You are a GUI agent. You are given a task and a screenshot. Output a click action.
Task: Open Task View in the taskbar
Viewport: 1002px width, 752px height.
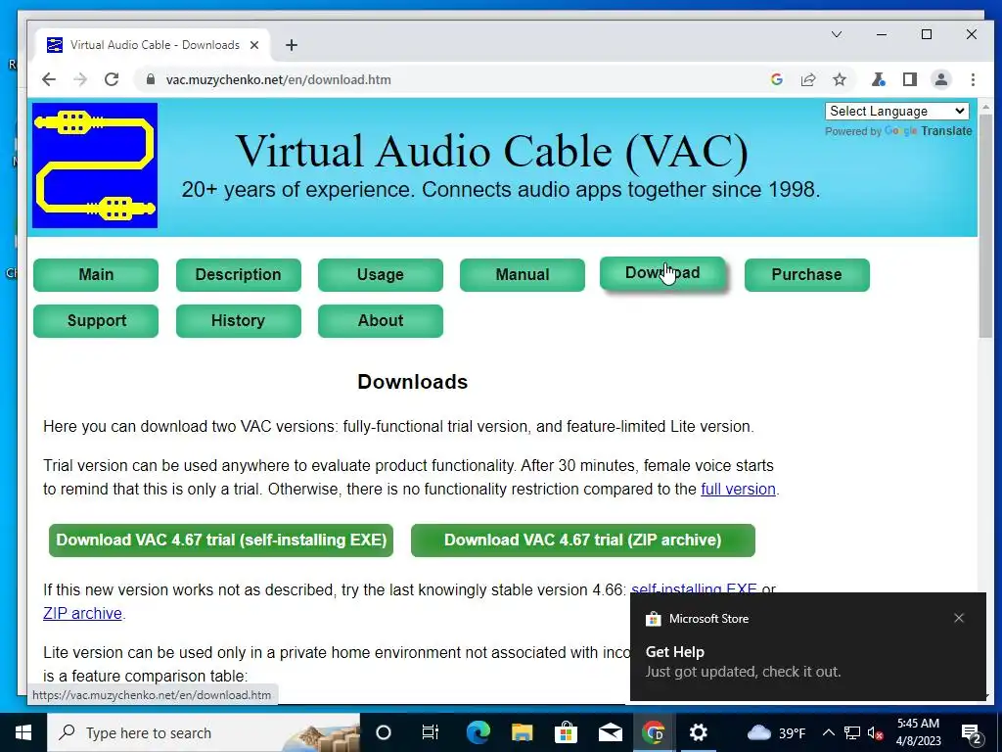(x=431, y=732)
